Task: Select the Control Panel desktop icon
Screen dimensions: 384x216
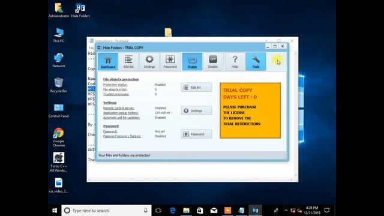Action: (x=59, y=110)
